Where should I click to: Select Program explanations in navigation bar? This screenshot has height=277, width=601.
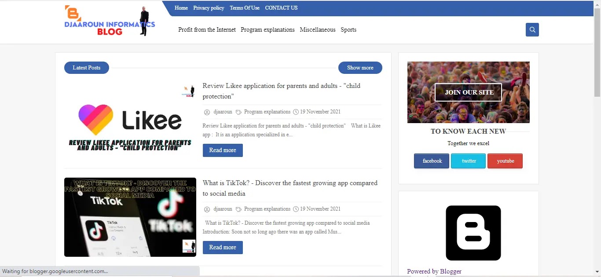[x=268, y=30]
